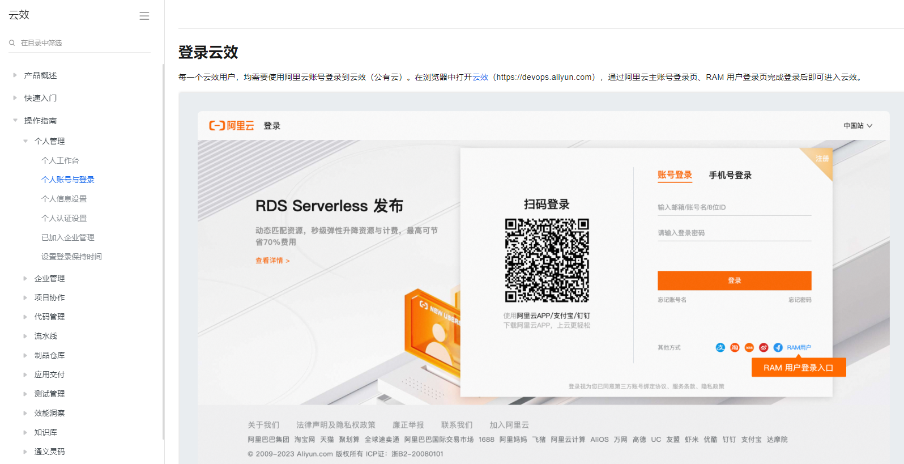Expand the 效能洞察 subsection
Image resolution: width=904 pixels, height=464 pixels.
point(25,413)
